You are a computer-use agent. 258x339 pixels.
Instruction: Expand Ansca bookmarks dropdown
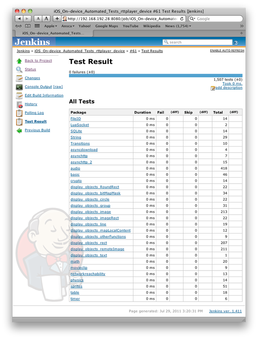coord(68,26)
